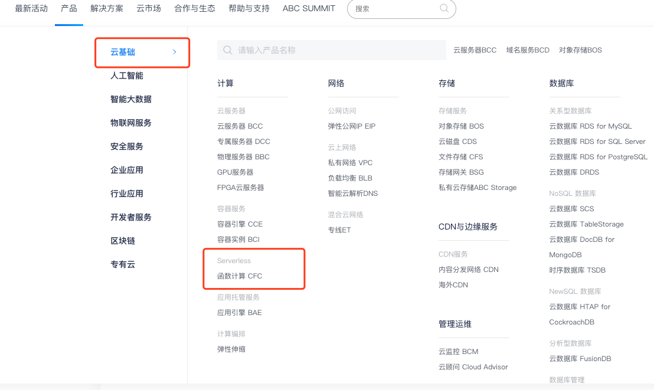Open the 云市场 top menu
Viewport: 654px width, 390px height.
pos(149,8)
